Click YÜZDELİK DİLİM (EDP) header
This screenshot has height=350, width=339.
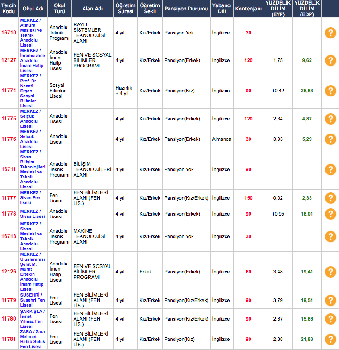click(307, 9)
